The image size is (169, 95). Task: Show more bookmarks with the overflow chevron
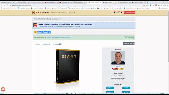click(157, 8)
